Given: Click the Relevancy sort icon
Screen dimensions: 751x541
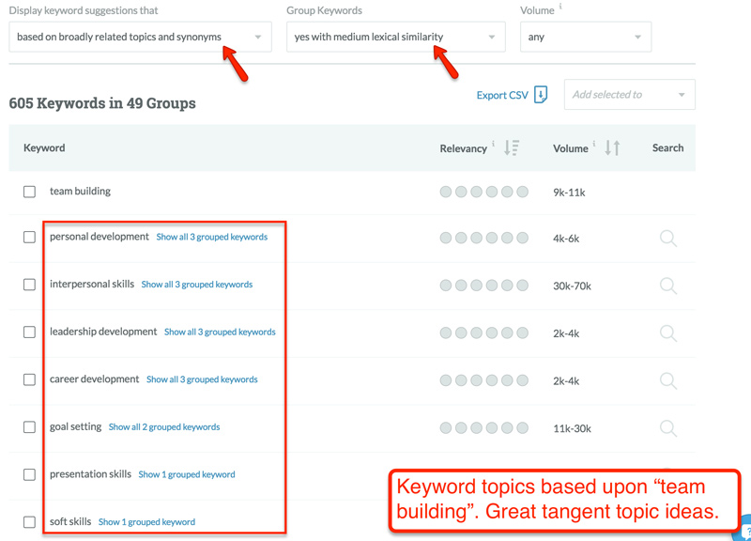Looking at the screenshot, I should (x=512, y=147).
